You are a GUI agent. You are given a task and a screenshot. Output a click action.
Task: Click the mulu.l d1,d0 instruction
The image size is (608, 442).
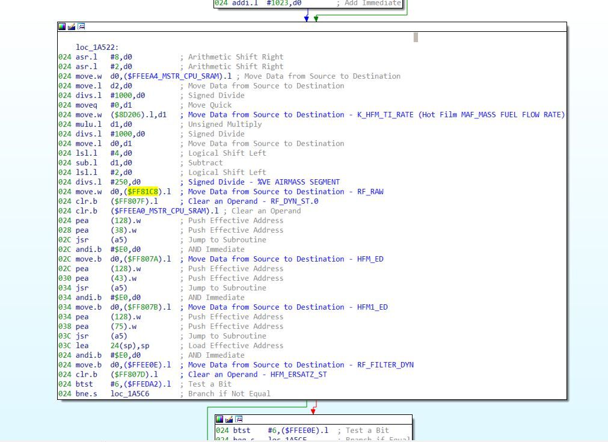click(x=103, y=124)
